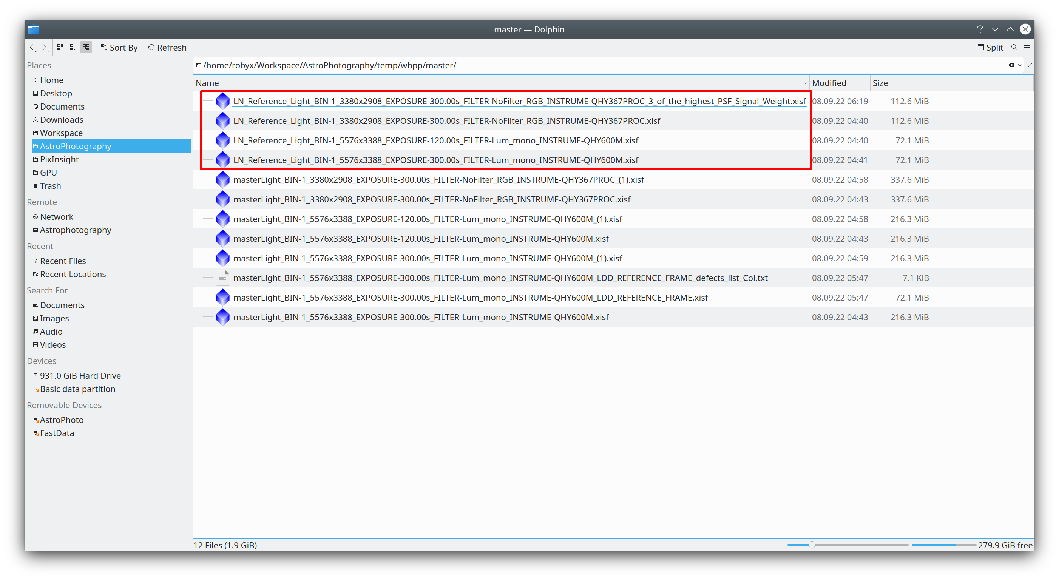1059x580 pixels.
Task: Select LN_Reference EXPOSURE-120.00s Lum_mono file
Action: (436, 140)
